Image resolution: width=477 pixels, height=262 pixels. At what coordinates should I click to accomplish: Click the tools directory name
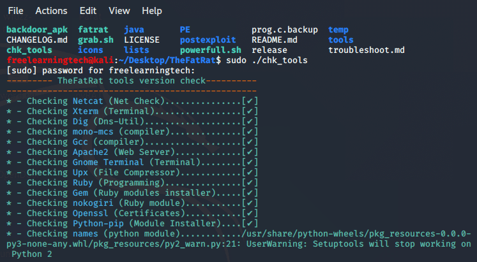tap(341, 40)
